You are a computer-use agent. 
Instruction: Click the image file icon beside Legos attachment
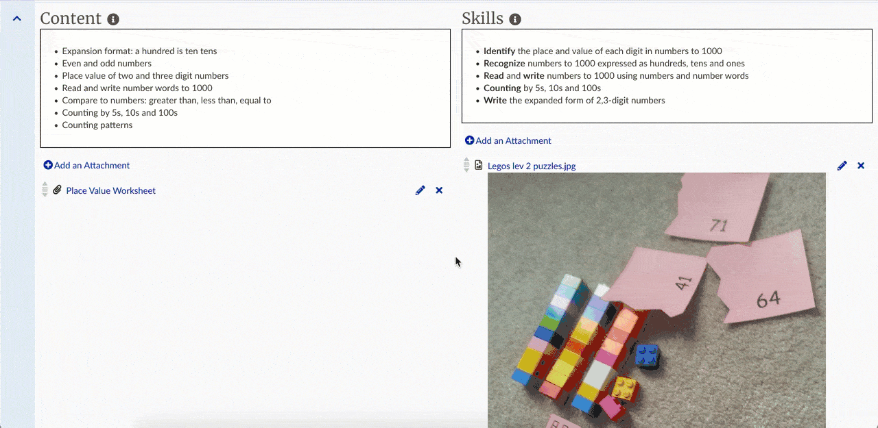click(479, 165)
